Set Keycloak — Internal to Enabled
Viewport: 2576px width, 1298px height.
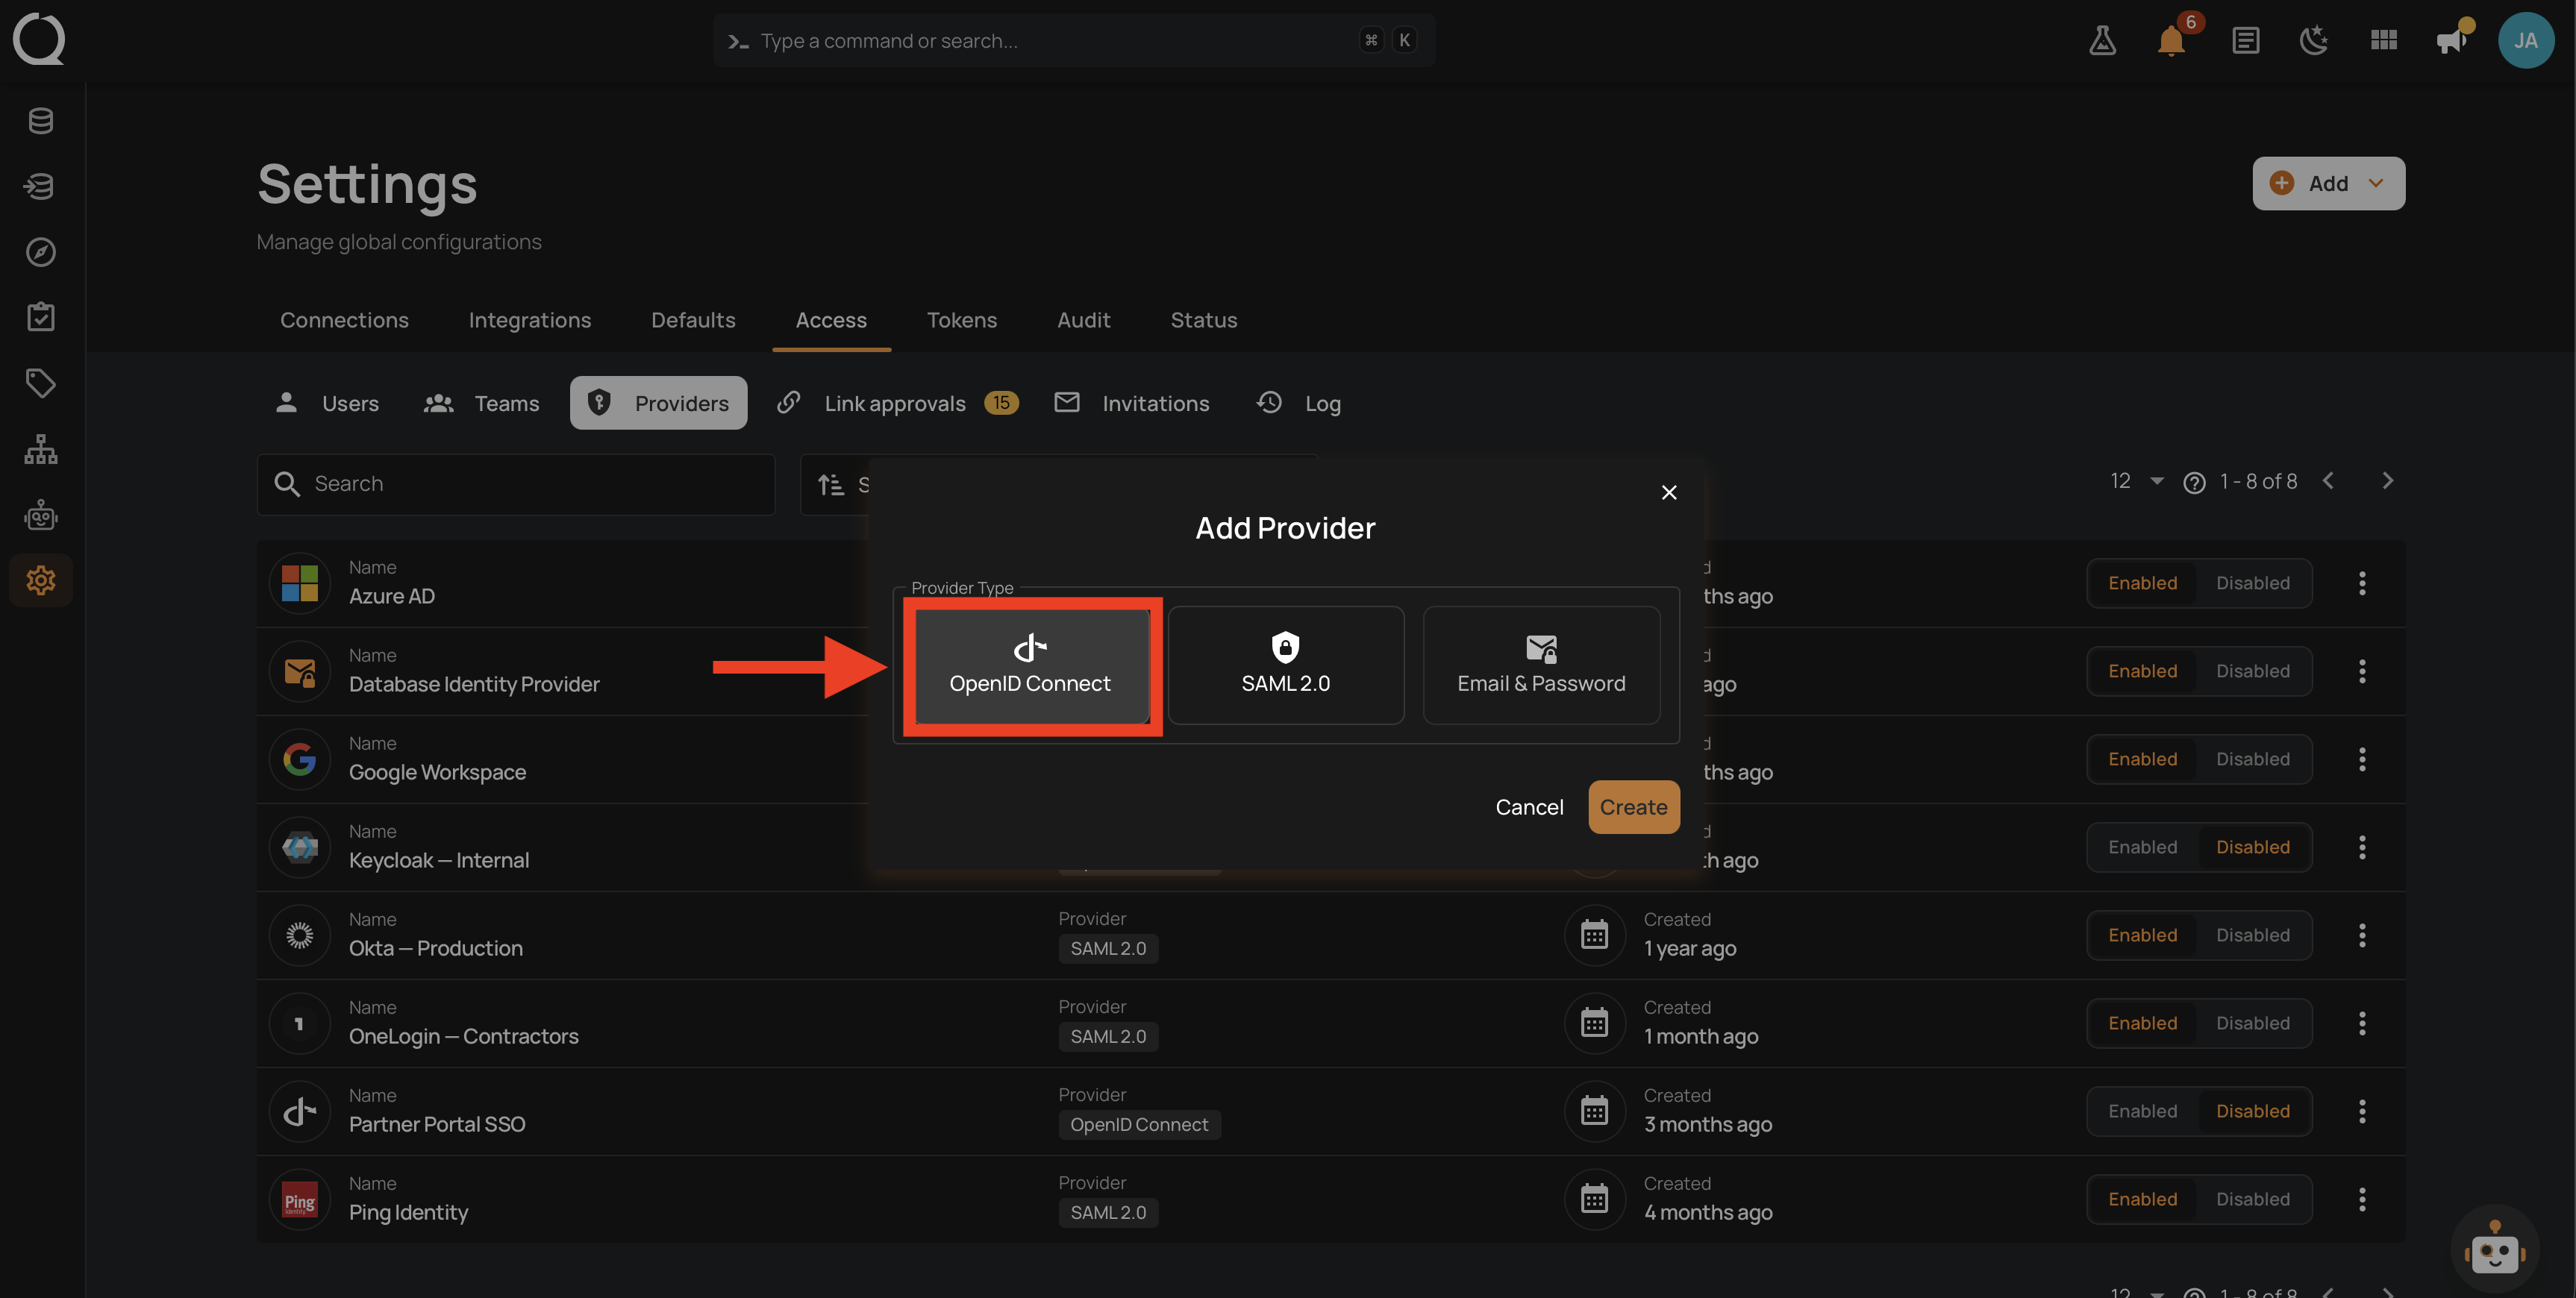[2142, 847]
